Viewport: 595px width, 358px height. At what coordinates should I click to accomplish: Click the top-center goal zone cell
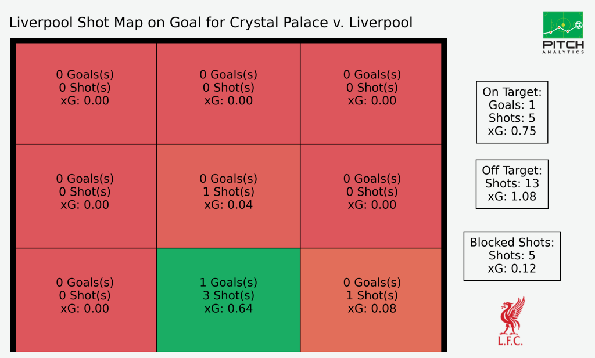point(228,93)
